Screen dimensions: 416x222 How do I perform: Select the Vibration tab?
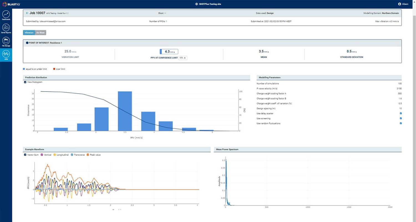click(29, 32)
